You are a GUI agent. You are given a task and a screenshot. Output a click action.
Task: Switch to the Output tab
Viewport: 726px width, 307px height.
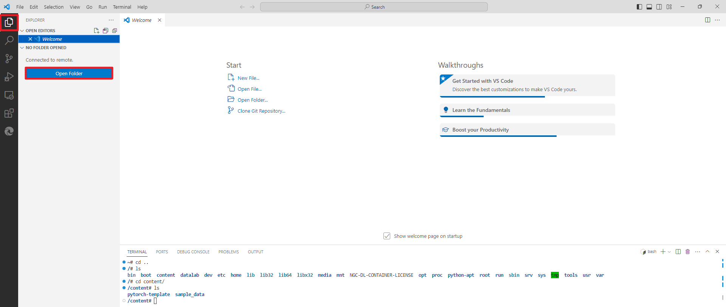coord(256,252)
